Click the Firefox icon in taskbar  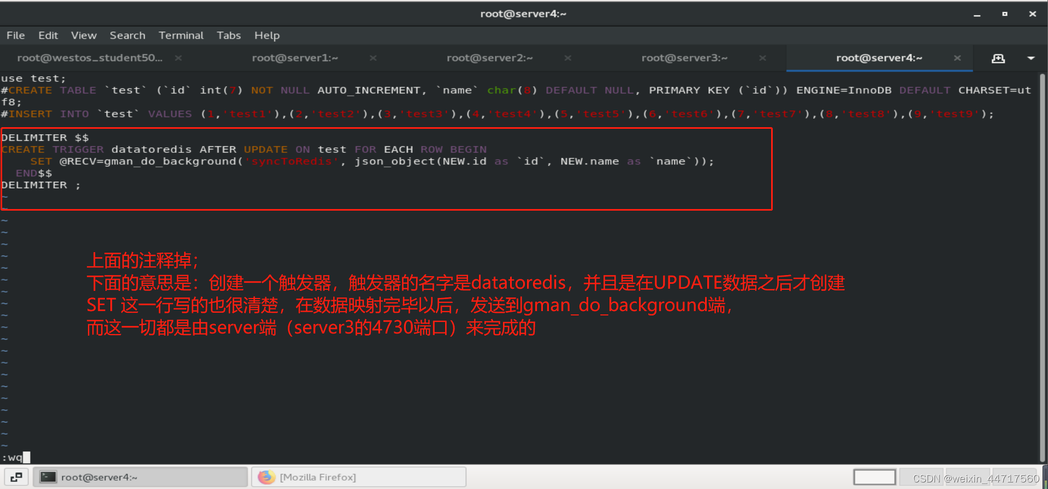(267, 477)
